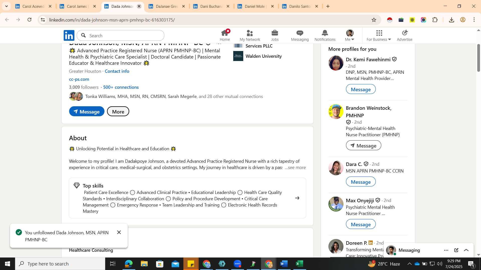Switch to Carol James tab
The height and width of the screenshot is (270, 481).
[x=78, y=6]
